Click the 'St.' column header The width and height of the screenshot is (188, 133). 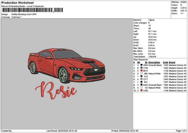(x=146, y=62)
